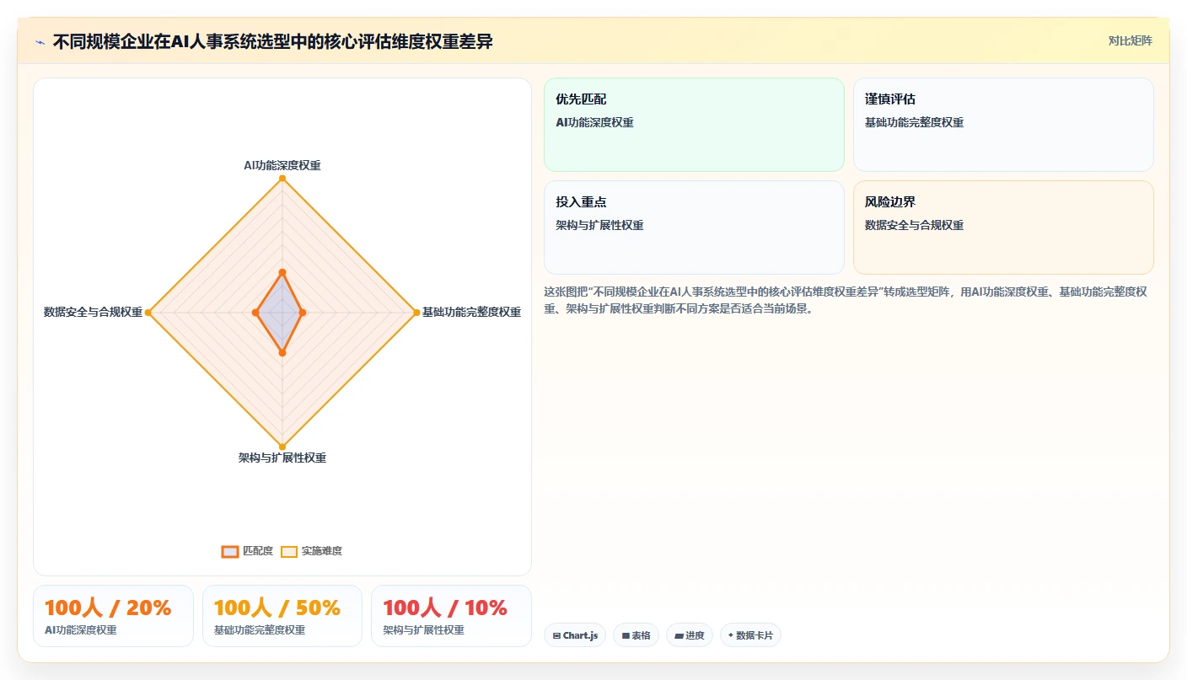
Task: Click the 匹配度 legend text
Action: [258, 551]
